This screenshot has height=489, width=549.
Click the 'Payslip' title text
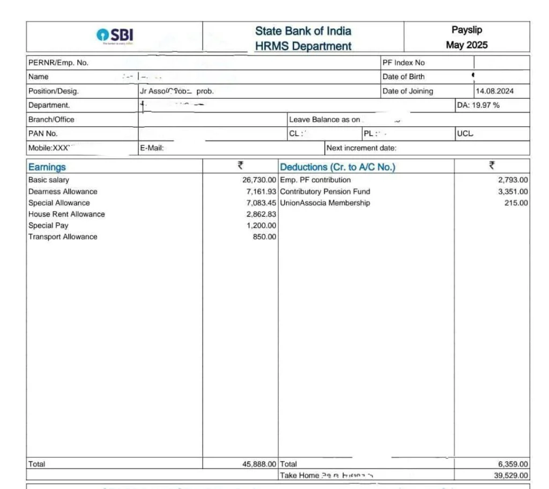467,30
